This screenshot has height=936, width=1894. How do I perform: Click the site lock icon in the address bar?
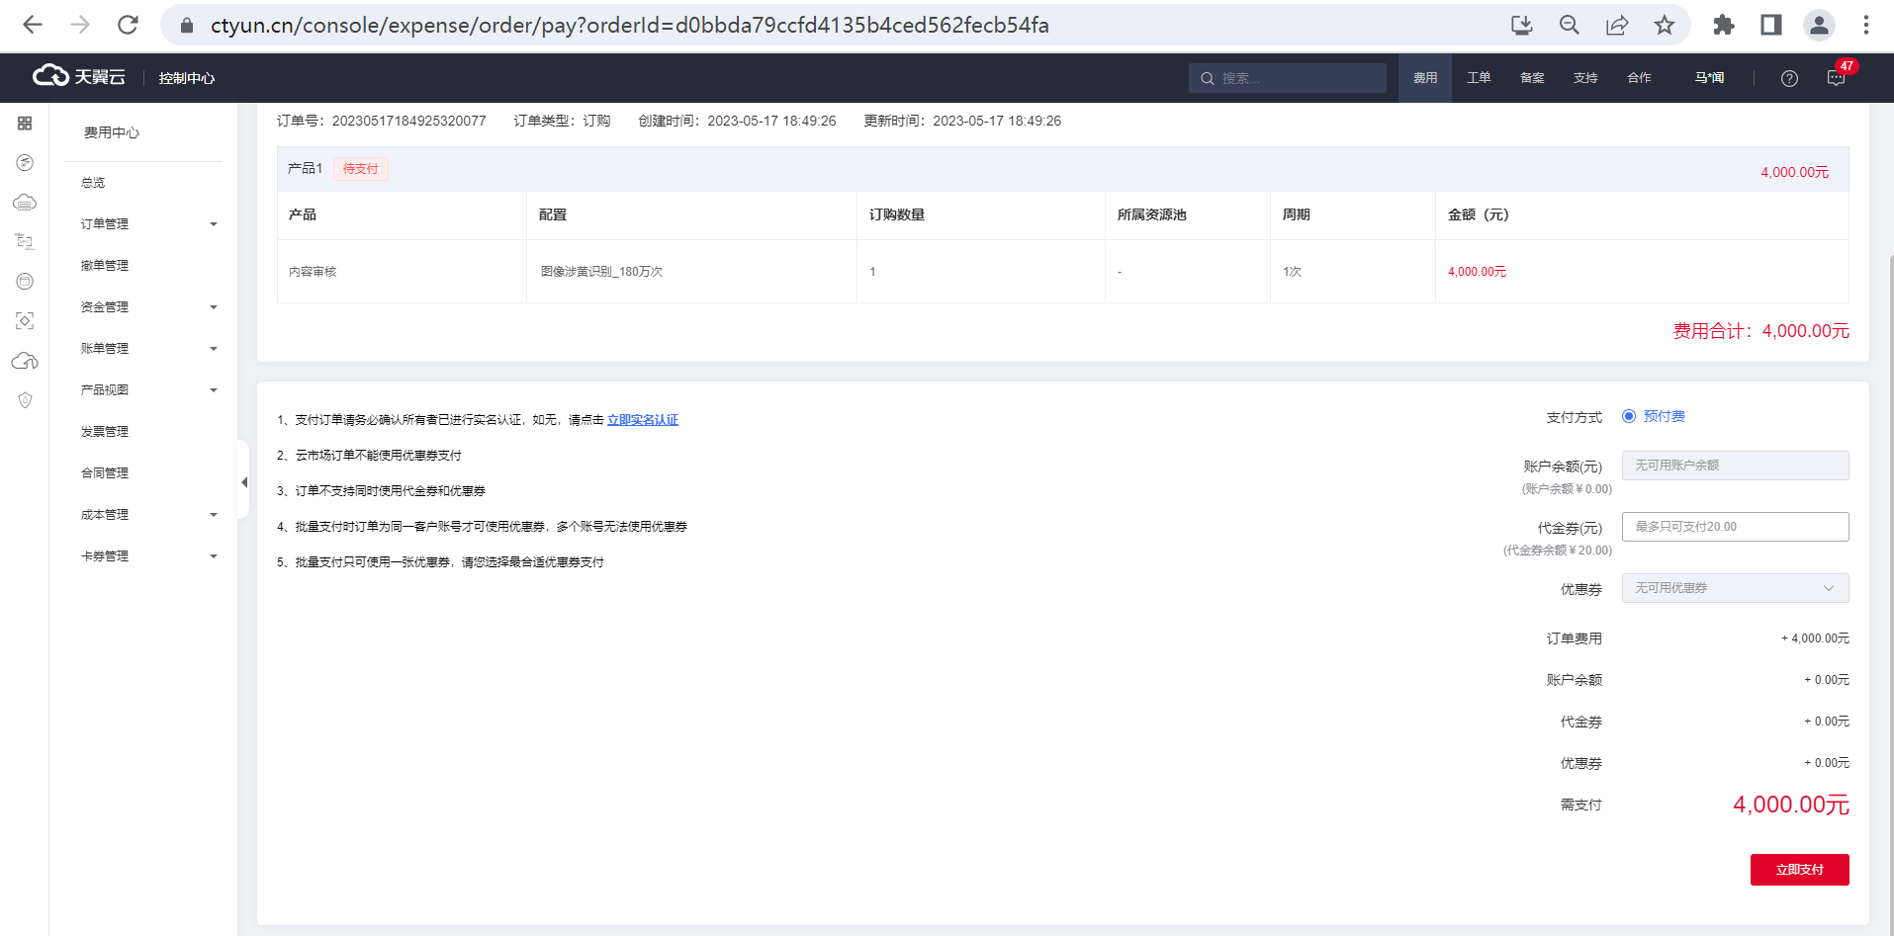pyautogui.click(x=187, y=25)
